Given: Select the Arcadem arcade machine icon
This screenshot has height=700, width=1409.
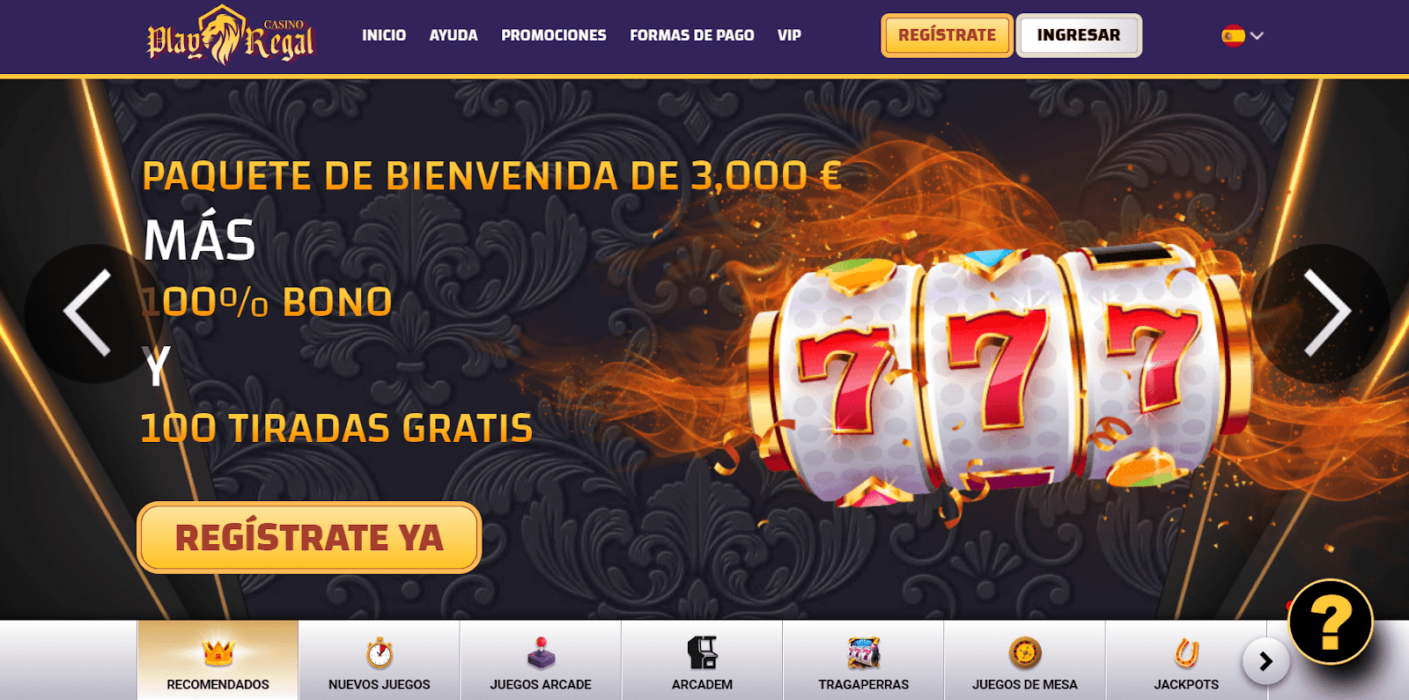Looking at the screenshot, I should pos(702,652).
